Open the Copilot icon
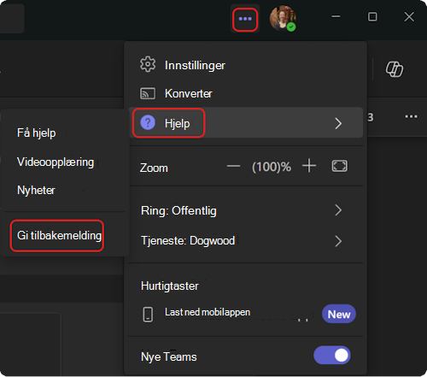 395,69
